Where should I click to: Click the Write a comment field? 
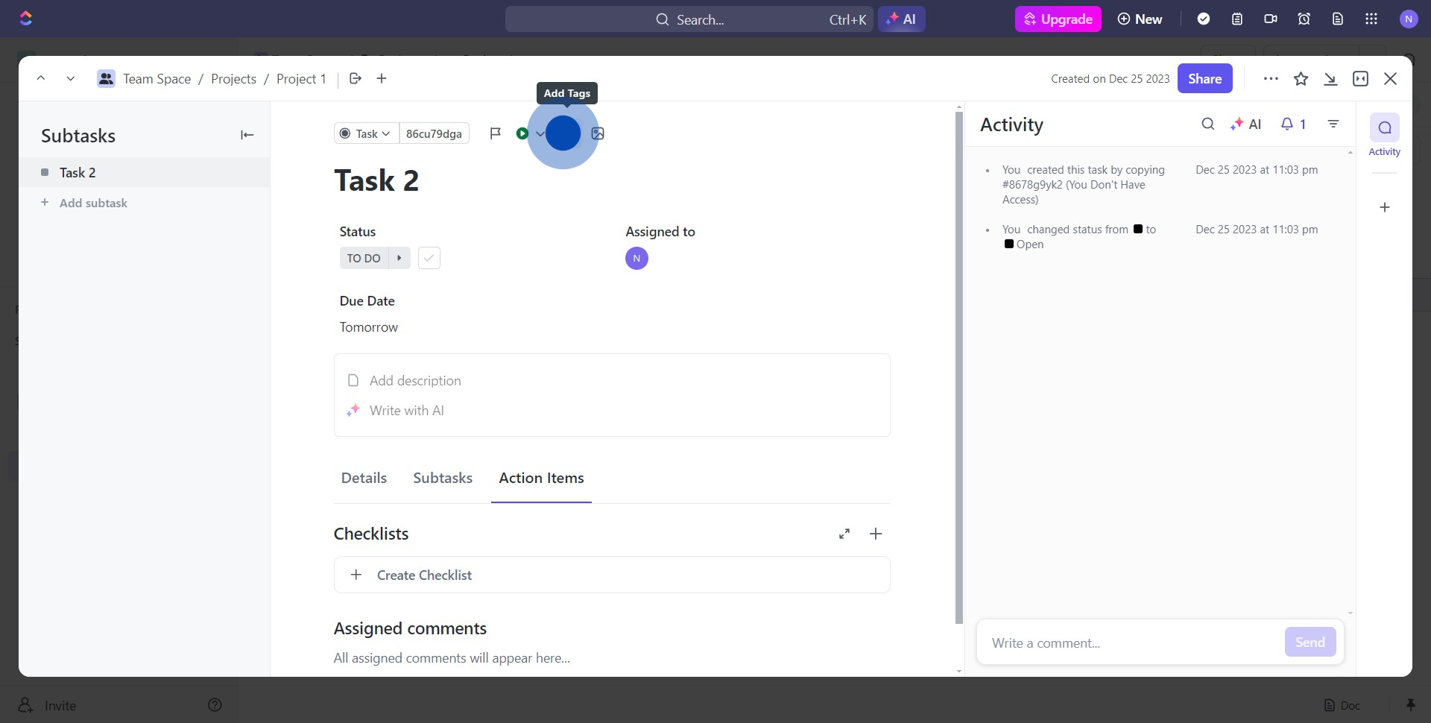click(1129, 643)
